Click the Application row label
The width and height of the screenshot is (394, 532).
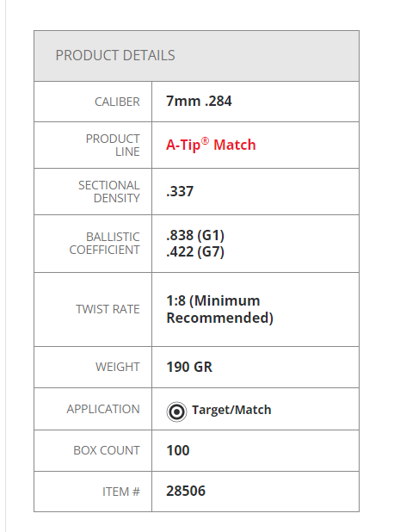coord(103,409)
